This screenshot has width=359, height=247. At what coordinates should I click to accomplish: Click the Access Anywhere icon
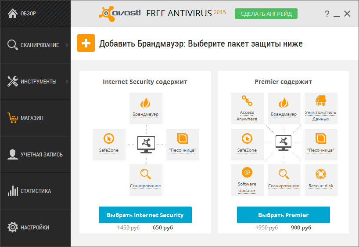tap(247, 101)
